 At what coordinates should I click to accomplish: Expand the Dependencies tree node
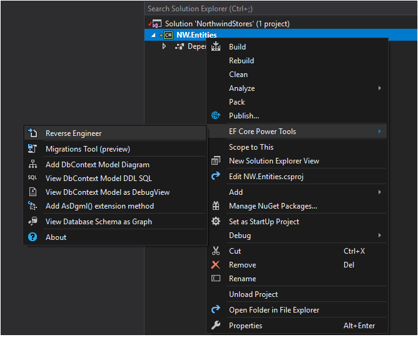point(164,46)
